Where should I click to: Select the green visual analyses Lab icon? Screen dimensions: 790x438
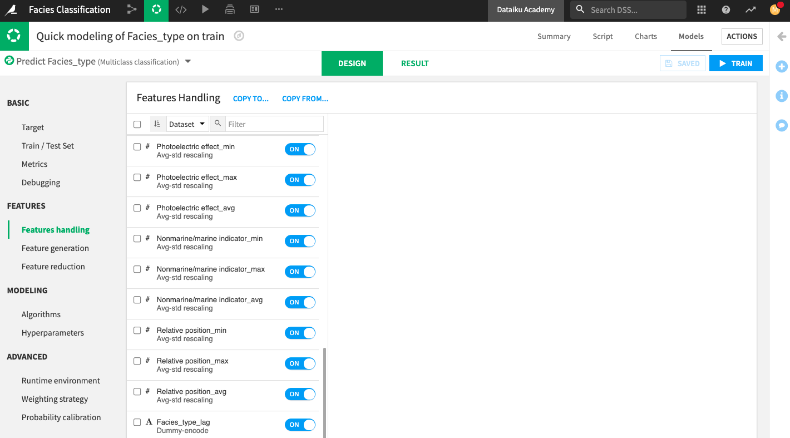tap(156, 9)
